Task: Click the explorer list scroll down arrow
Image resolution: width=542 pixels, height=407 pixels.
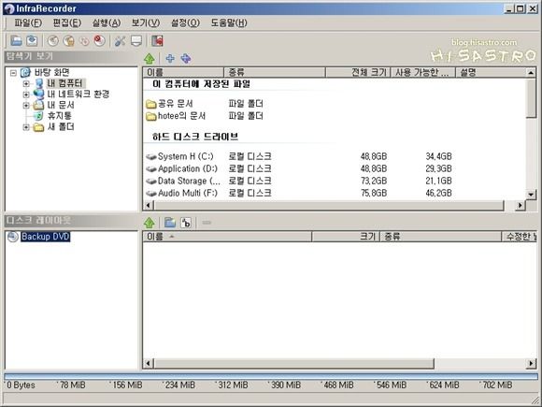Action: tap(532, 195)
